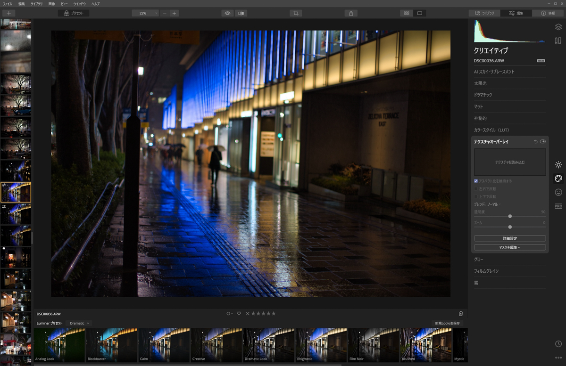This screenshot has width=566, height=366.
Task: Open the Dramatic preset category dropdown
Action: tap(79, 323)
